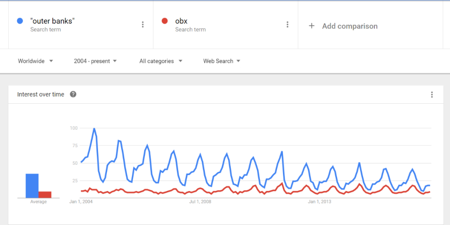This screenshot has height=225, width=450.
Task: Click the Jan 1, 2004 axis label
Action: [x=81, y=202]
